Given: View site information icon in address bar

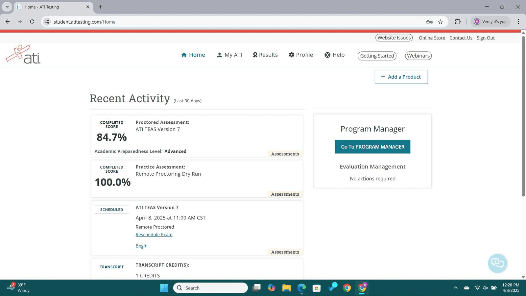Looking at the screenshot, I should click(x=47, y=22).
